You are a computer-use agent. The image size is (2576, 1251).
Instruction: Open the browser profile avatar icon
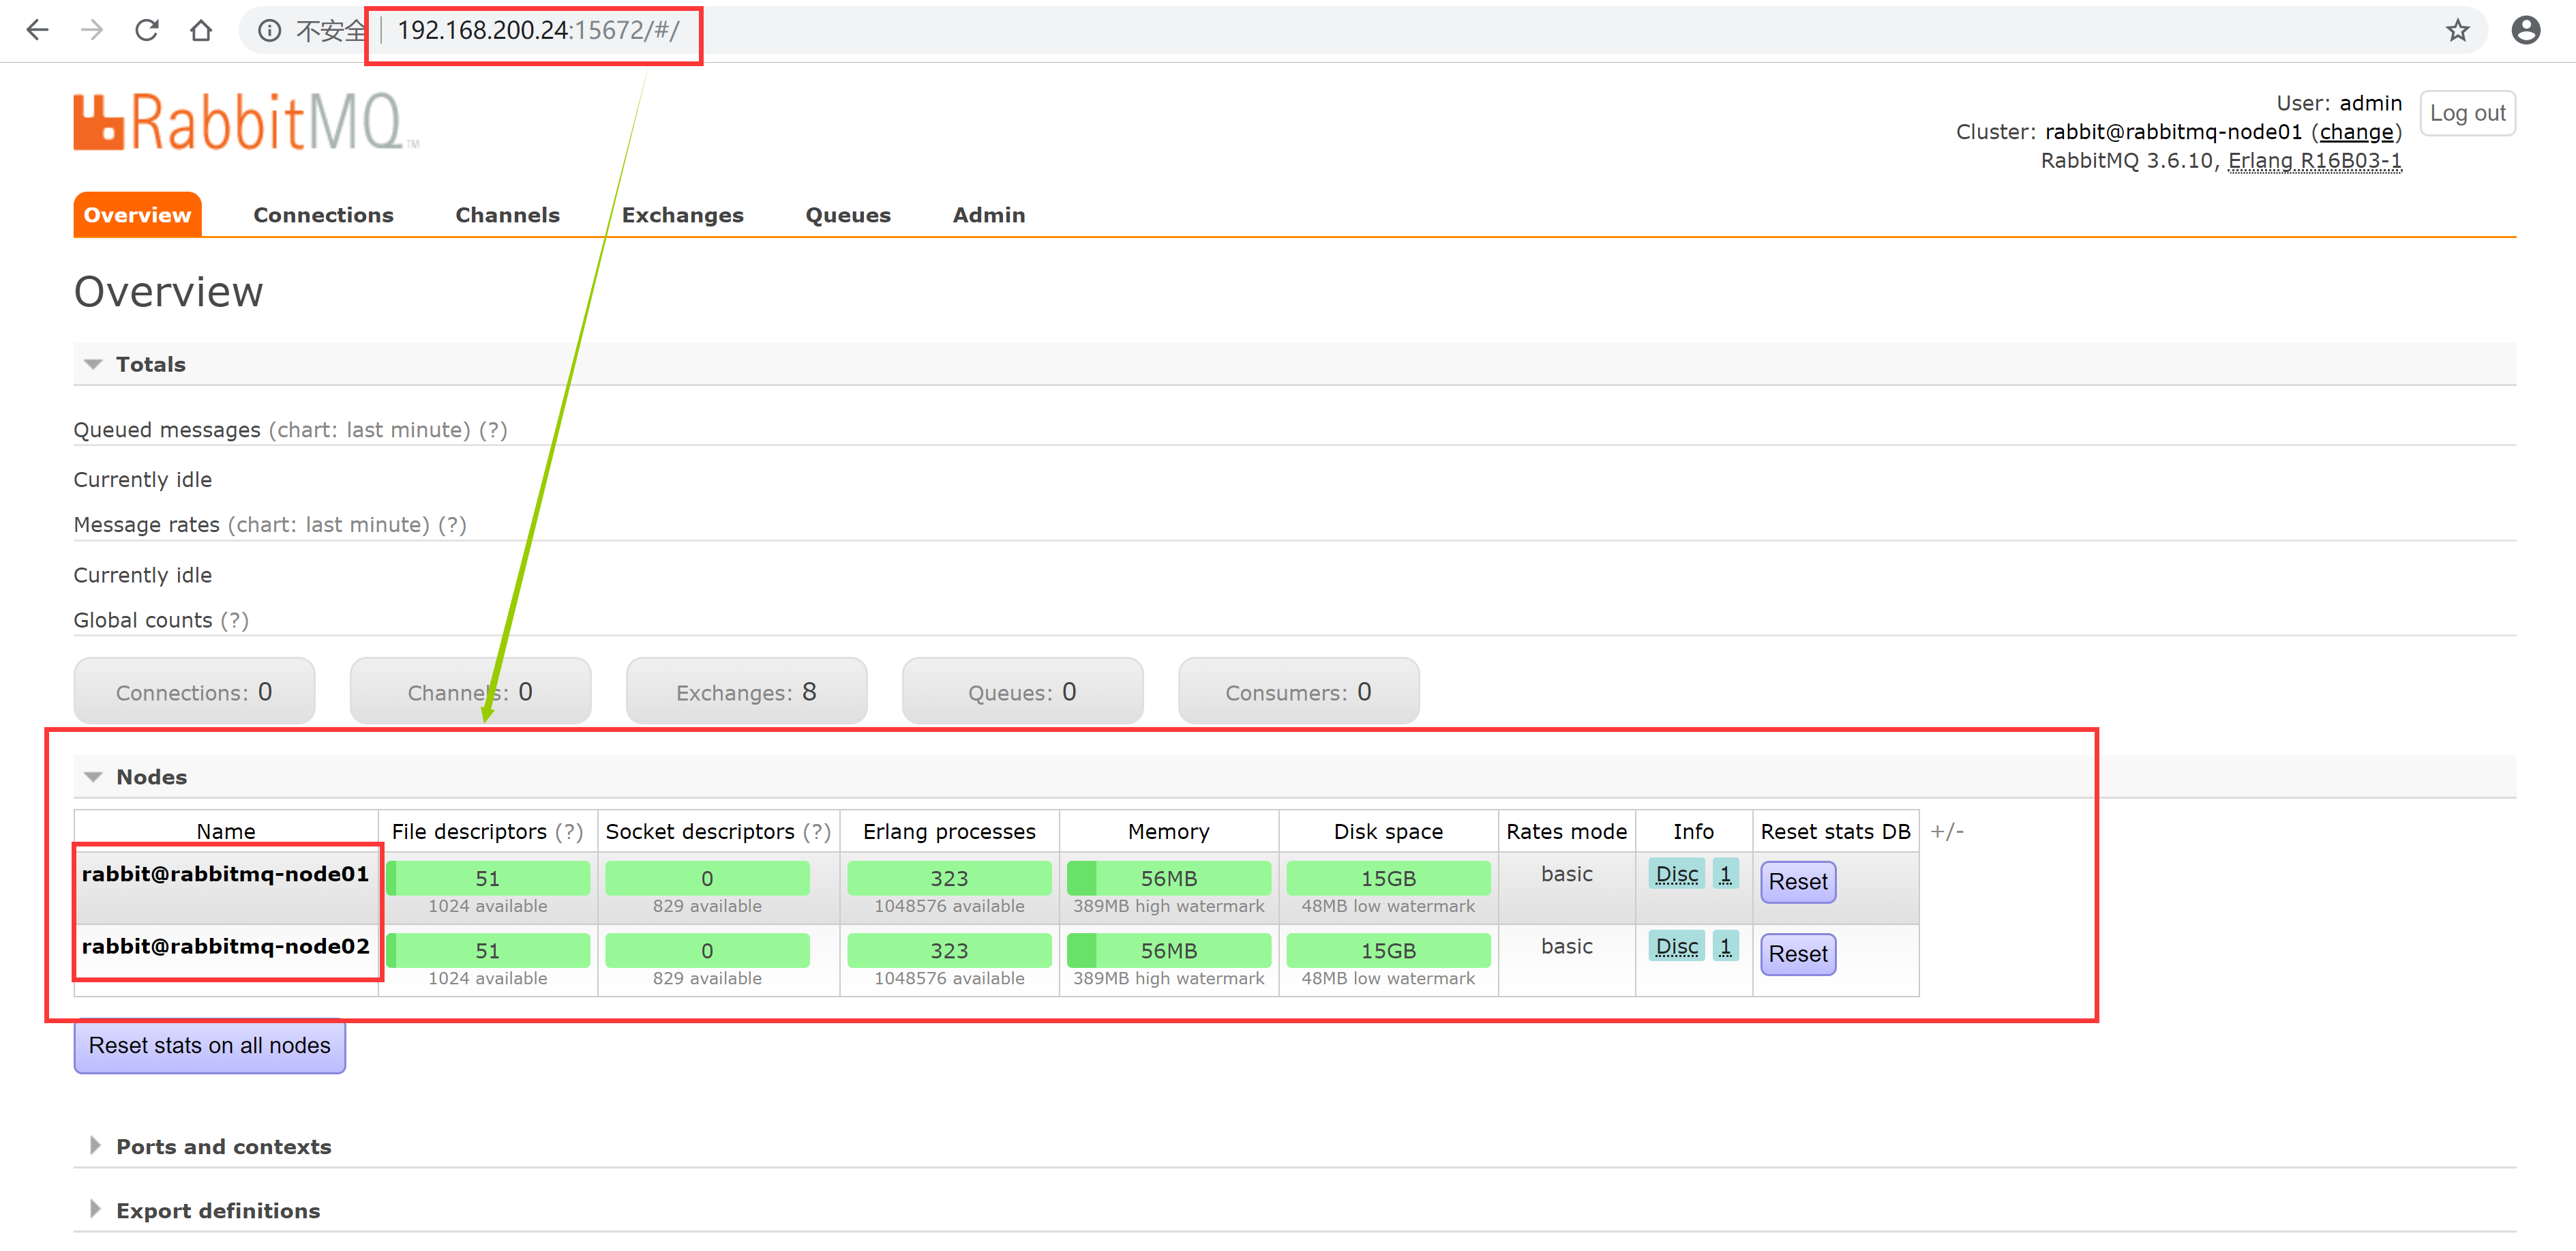pyautogui.click(x=2525, y=30)
